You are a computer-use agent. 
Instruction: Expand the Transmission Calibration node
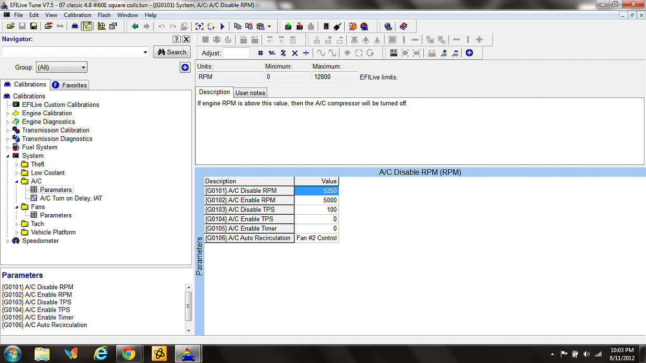(x=7, y=130)
